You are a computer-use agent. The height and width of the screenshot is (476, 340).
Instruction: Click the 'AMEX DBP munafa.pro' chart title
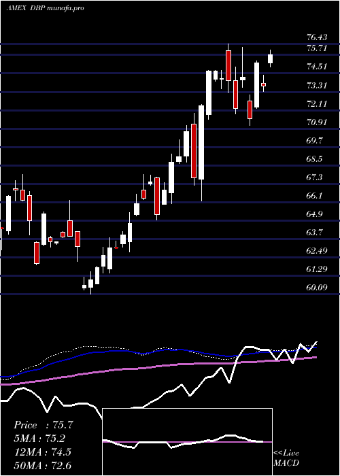[45, 8]
